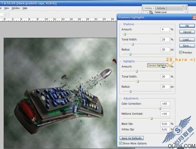
Task: Open the Load... settings button
Action: (187, 40)
